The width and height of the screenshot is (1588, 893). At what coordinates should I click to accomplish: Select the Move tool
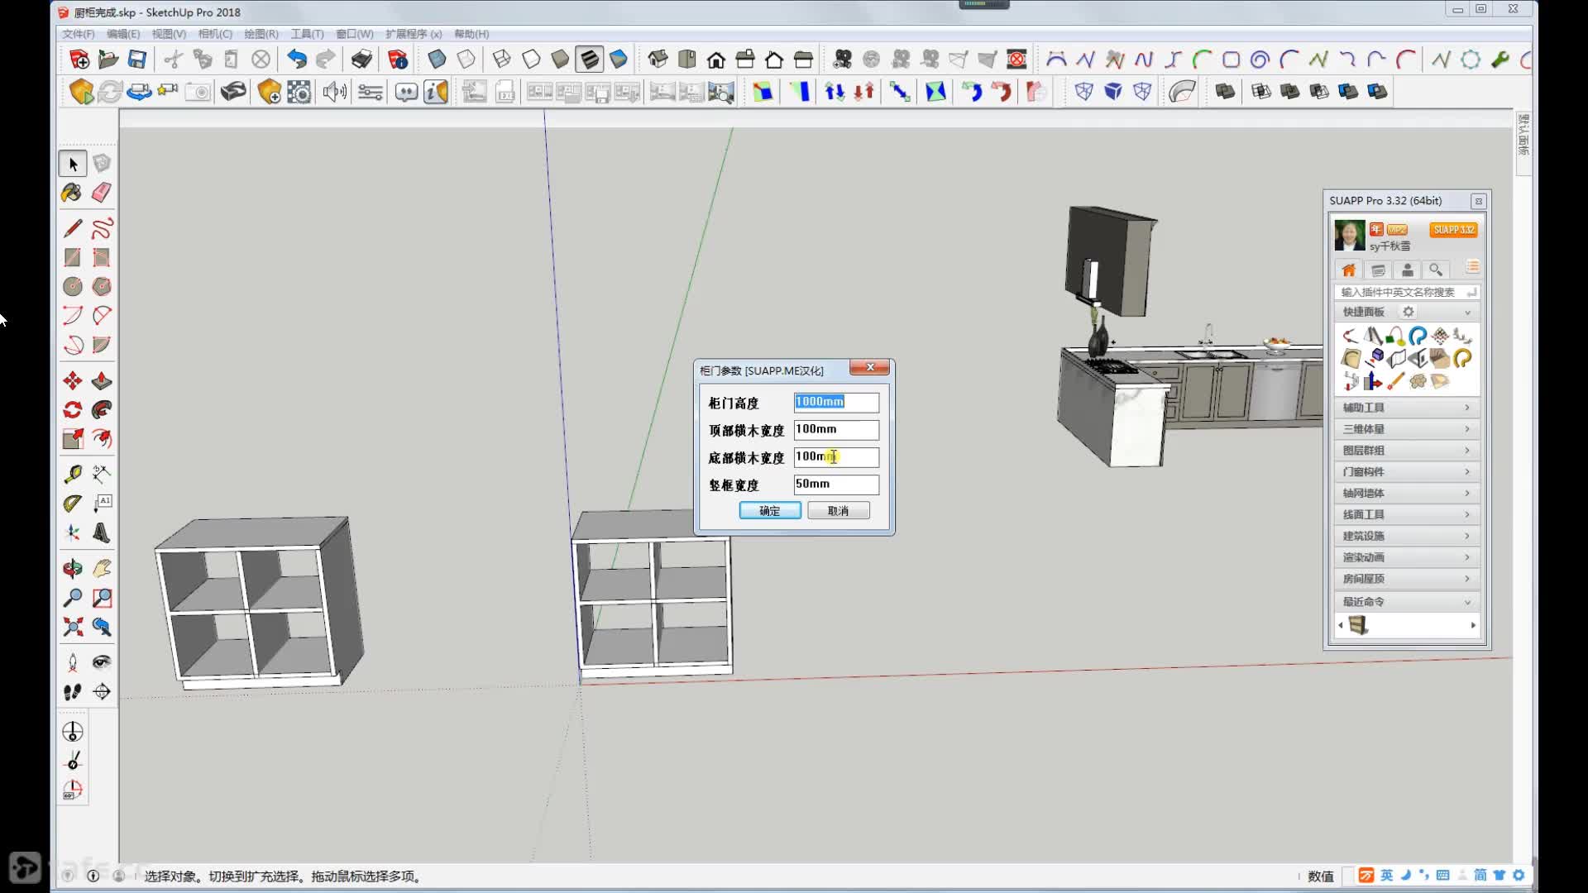click(x=72, y=380)
